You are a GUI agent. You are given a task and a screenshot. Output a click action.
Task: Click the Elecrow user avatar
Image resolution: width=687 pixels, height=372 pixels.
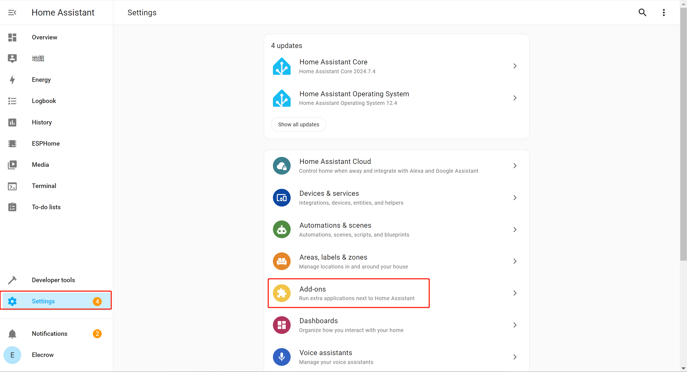pos(12,355)
